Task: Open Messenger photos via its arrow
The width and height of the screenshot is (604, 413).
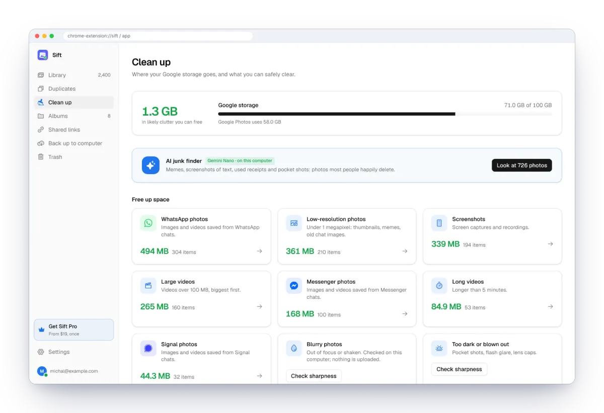Action: coord(405,314)
